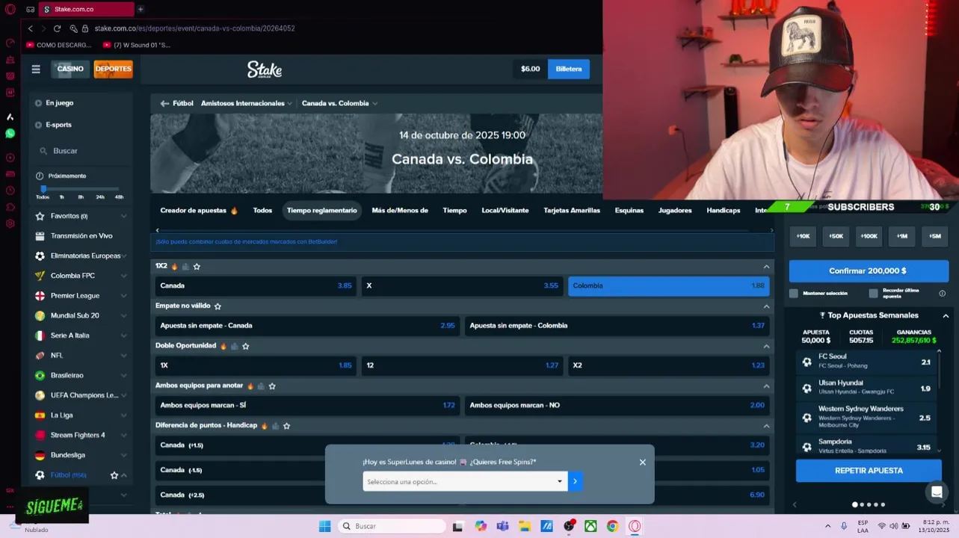Click the Opera logo menu icon
Screen dimensions: 959x538
[x=10, y=9]
